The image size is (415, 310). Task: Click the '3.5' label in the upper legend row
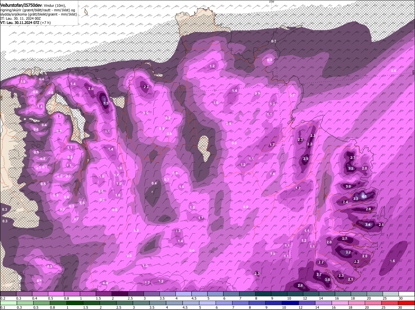pos(162,298)
